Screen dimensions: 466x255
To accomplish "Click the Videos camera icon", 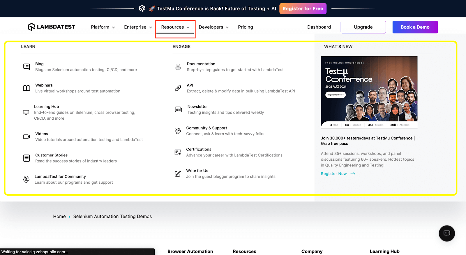I will click(27, 137).
